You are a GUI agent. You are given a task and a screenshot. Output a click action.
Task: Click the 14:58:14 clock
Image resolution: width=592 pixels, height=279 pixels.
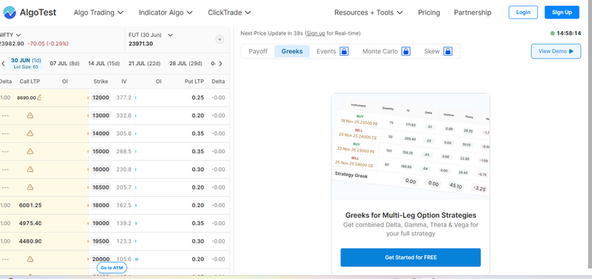point(568,33)
